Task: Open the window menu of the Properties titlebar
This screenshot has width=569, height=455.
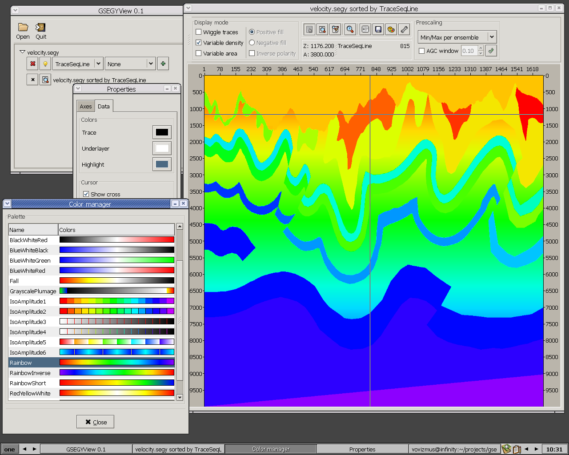Action: [78, 88]
